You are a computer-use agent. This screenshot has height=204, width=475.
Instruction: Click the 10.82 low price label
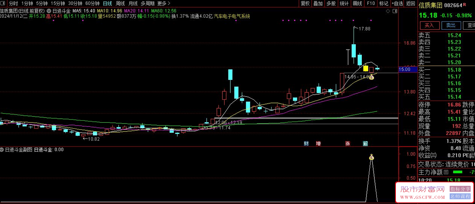pos(93,139)
